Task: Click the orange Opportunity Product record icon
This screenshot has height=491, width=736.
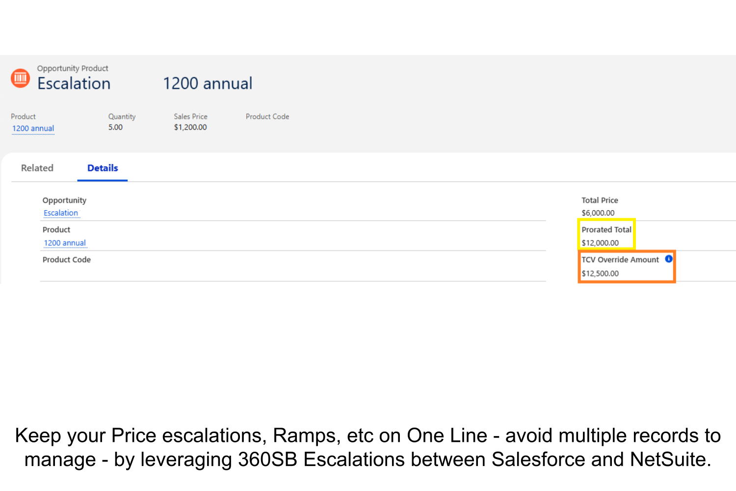Action: click(x=21, y=78)
